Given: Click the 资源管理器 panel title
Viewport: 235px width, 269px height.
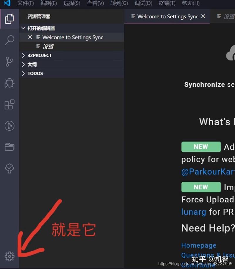Looking at the screenshot, I should click(39, 16).
